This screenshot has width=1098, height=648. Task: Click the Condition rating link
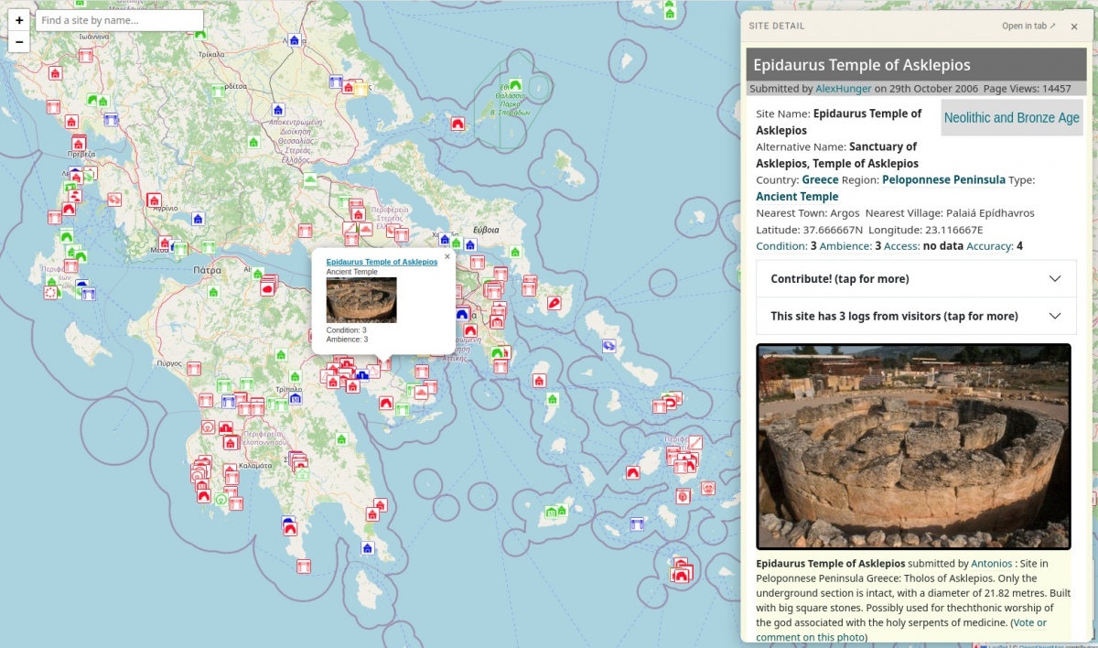pyautogui.click(x=781, y=246)
